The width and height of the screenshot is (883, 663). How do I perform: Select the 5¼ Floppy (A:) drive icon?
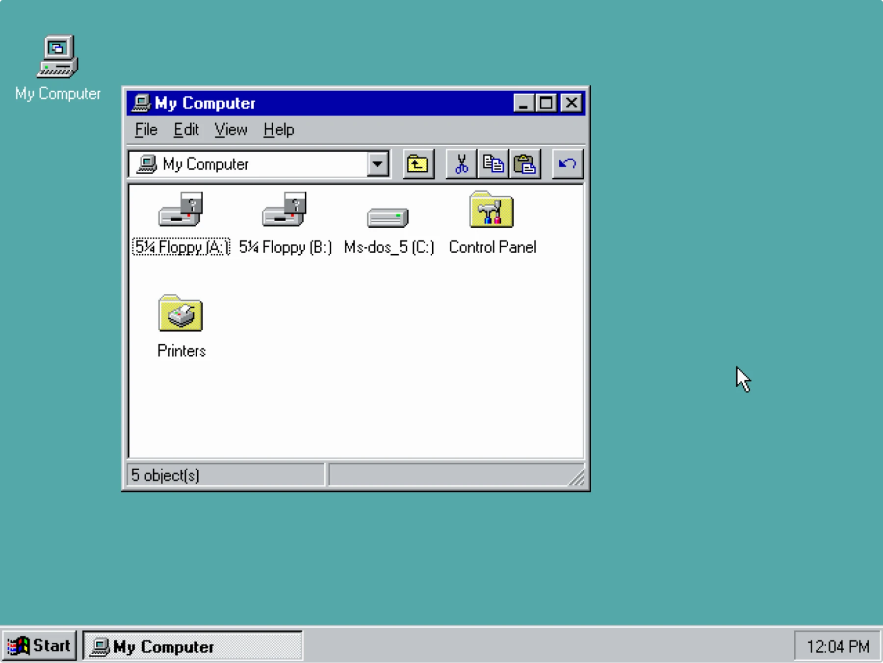coord(181,210)
